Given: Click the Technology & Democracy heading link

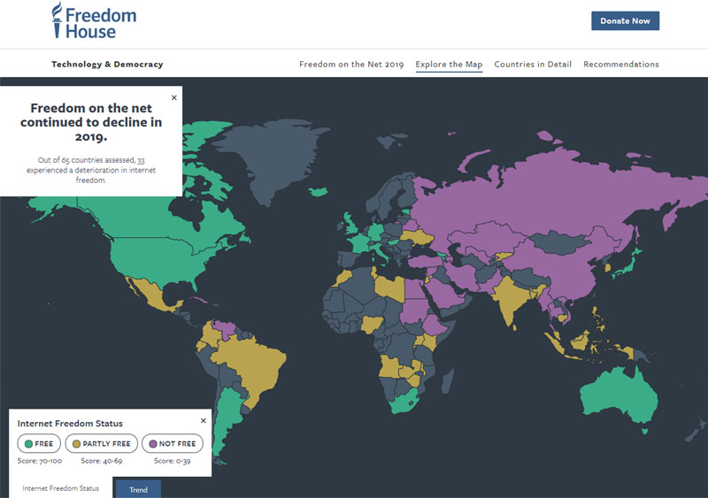Looking at the screenshot, I should [x=107, y=65].
